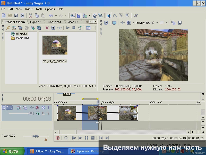
Task: Click the 00:00:05;00 timeline ruler mark
Action: [x=108, y=102]
